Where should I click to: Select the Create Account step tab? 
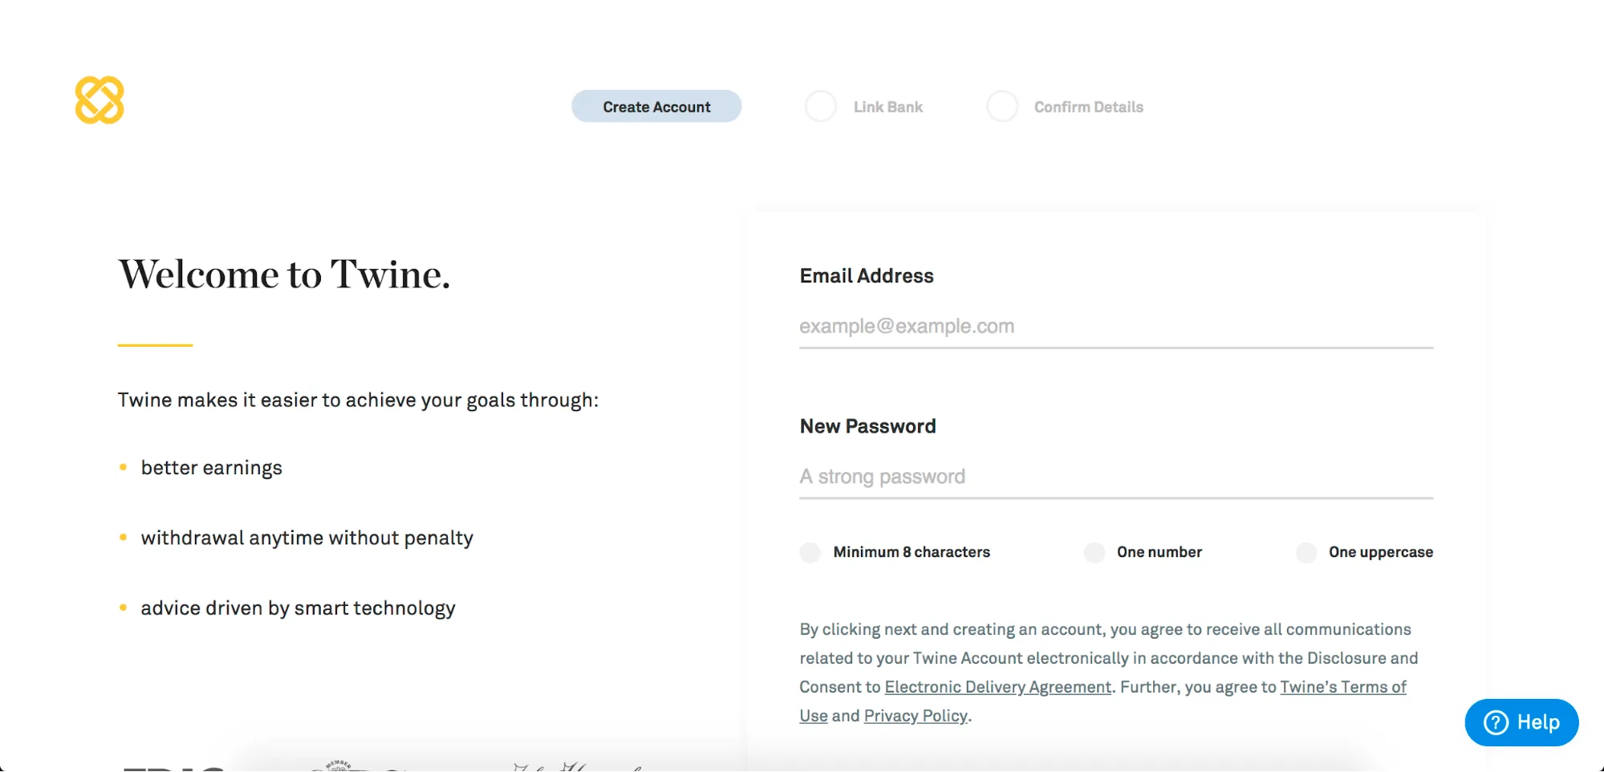[656, 107]
